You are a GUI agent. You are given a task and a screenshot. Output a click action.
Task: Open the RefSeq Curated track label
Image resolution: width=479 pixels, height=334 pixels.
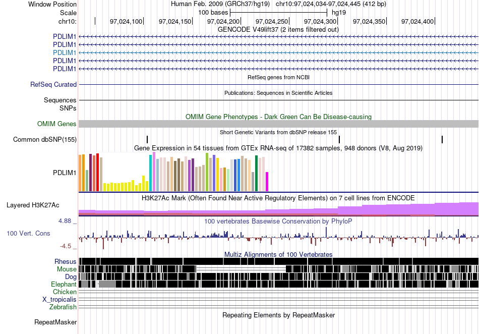point(53,84)
